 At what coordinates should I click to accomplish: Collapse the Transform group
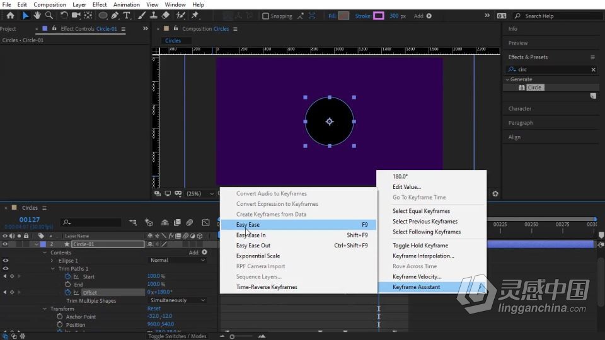click(45, 309)
